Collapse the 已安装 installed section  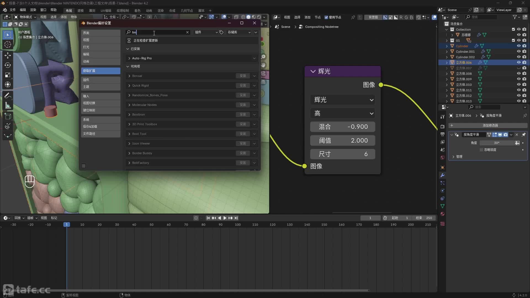pos(128,49)
